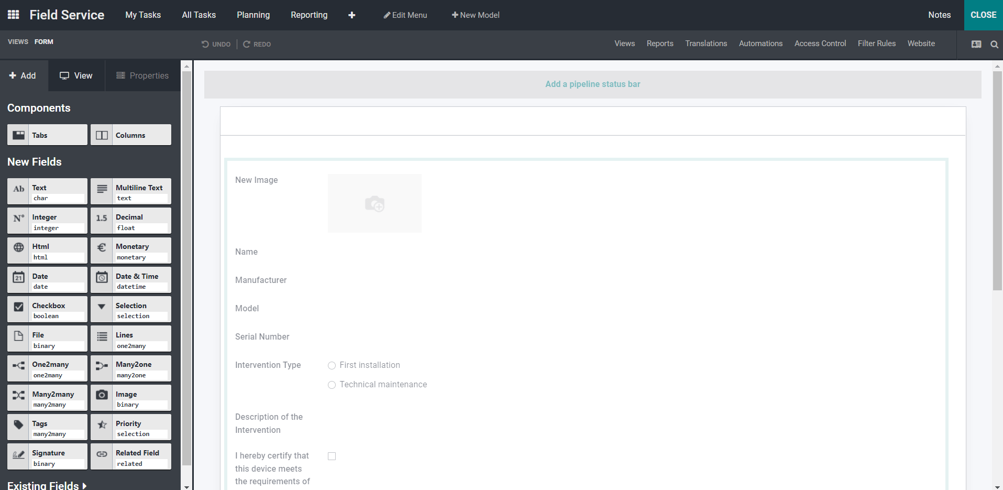Tick the 'I hereby certify' checkbox
1003x490 pixels.
[x=332, y=456]
